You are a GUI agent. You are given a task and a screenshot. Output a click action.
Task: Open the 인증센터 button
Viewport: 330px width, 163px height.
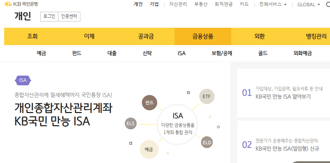[x=69, y=16]
